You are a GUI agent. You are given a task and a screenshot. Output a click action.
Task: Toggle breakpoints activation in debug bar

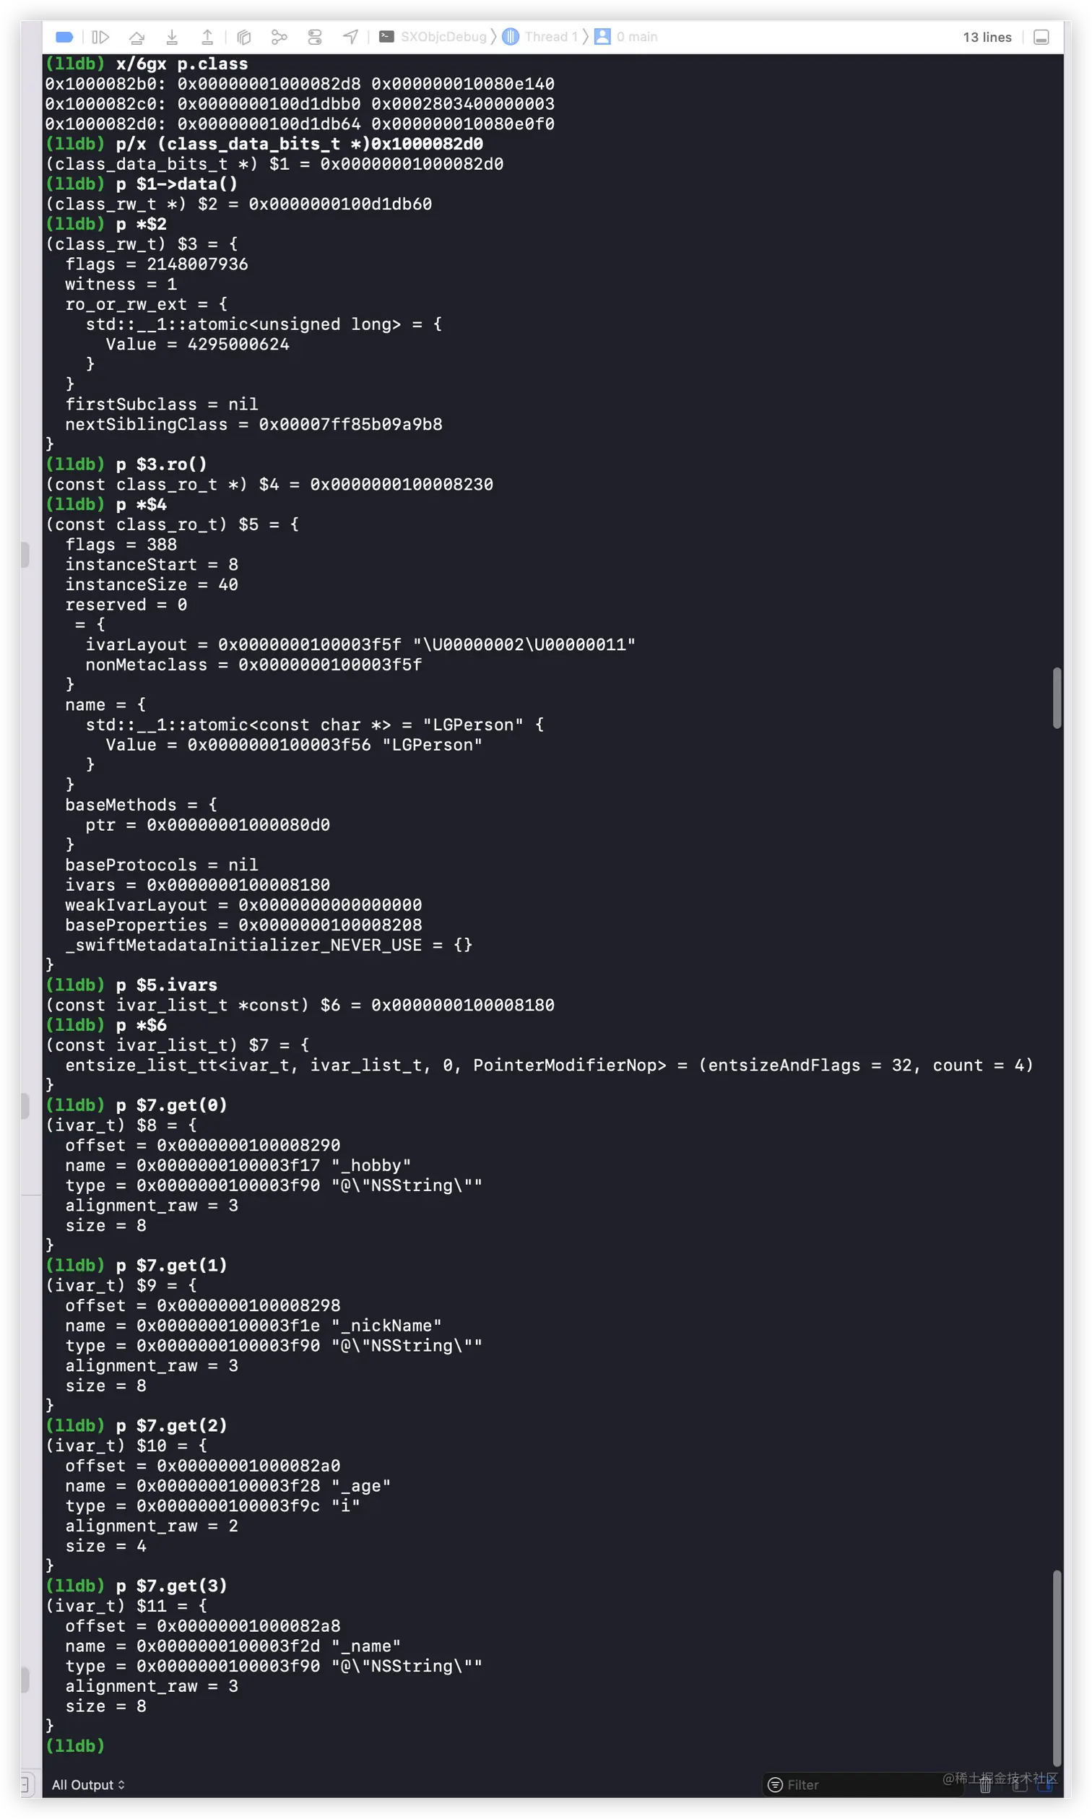(65, 37)
